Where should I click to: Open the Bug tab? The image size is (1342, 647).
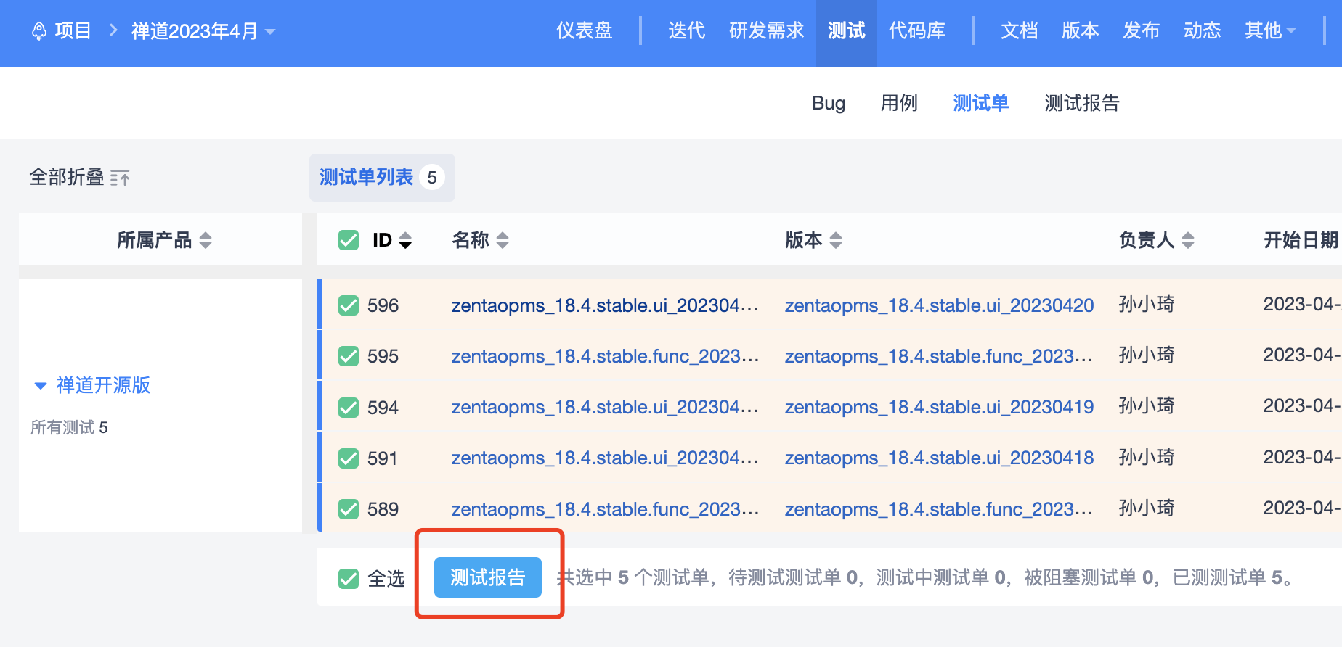pyautogui.click(x=828, y=103)
